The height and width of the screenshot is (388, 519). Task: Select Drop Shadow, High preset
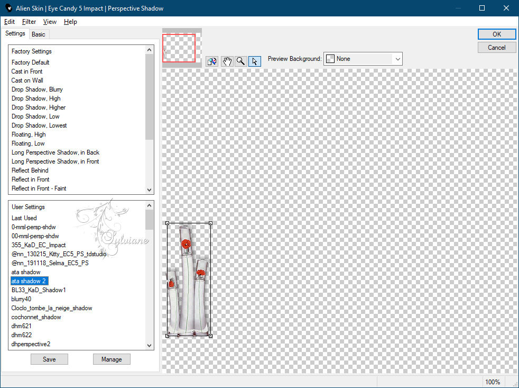tap(36, 98)
